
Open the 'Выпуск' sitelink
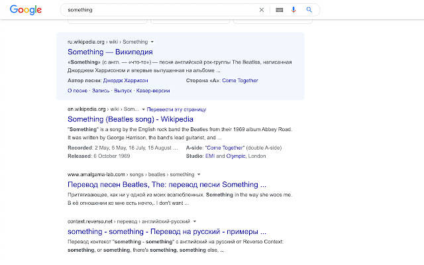point(123,91)
